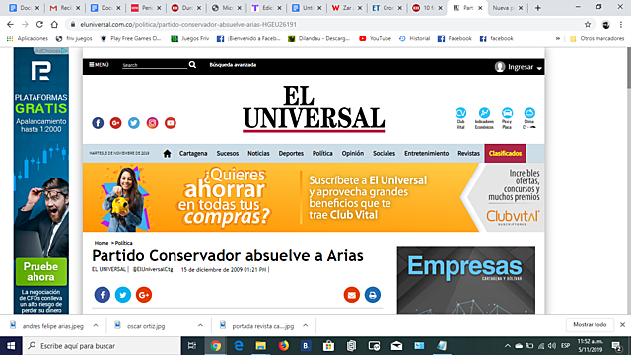
Task: Open Windows Start menu
Action: pyautogui.click(x=11, y=346)
